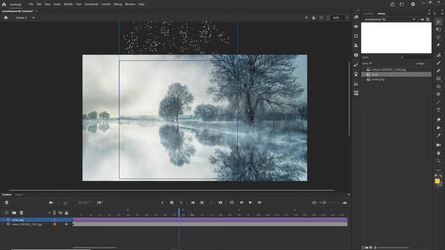The image size is (445, 250).
Task: Select the Text tool
Action: pos(439,110)
